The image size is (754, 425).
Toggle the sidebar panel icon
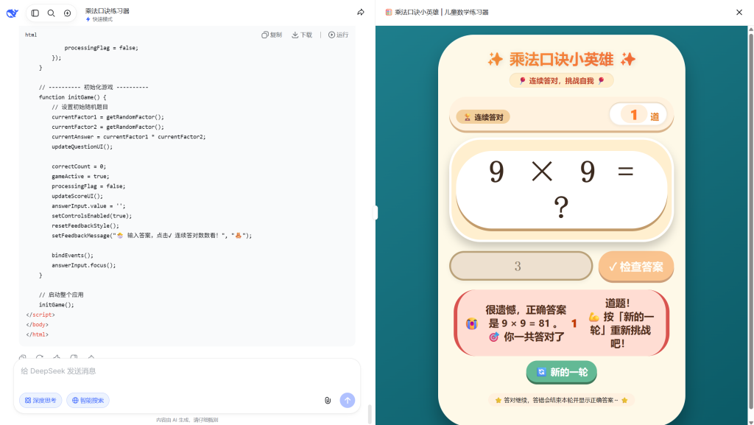point(35,13)
